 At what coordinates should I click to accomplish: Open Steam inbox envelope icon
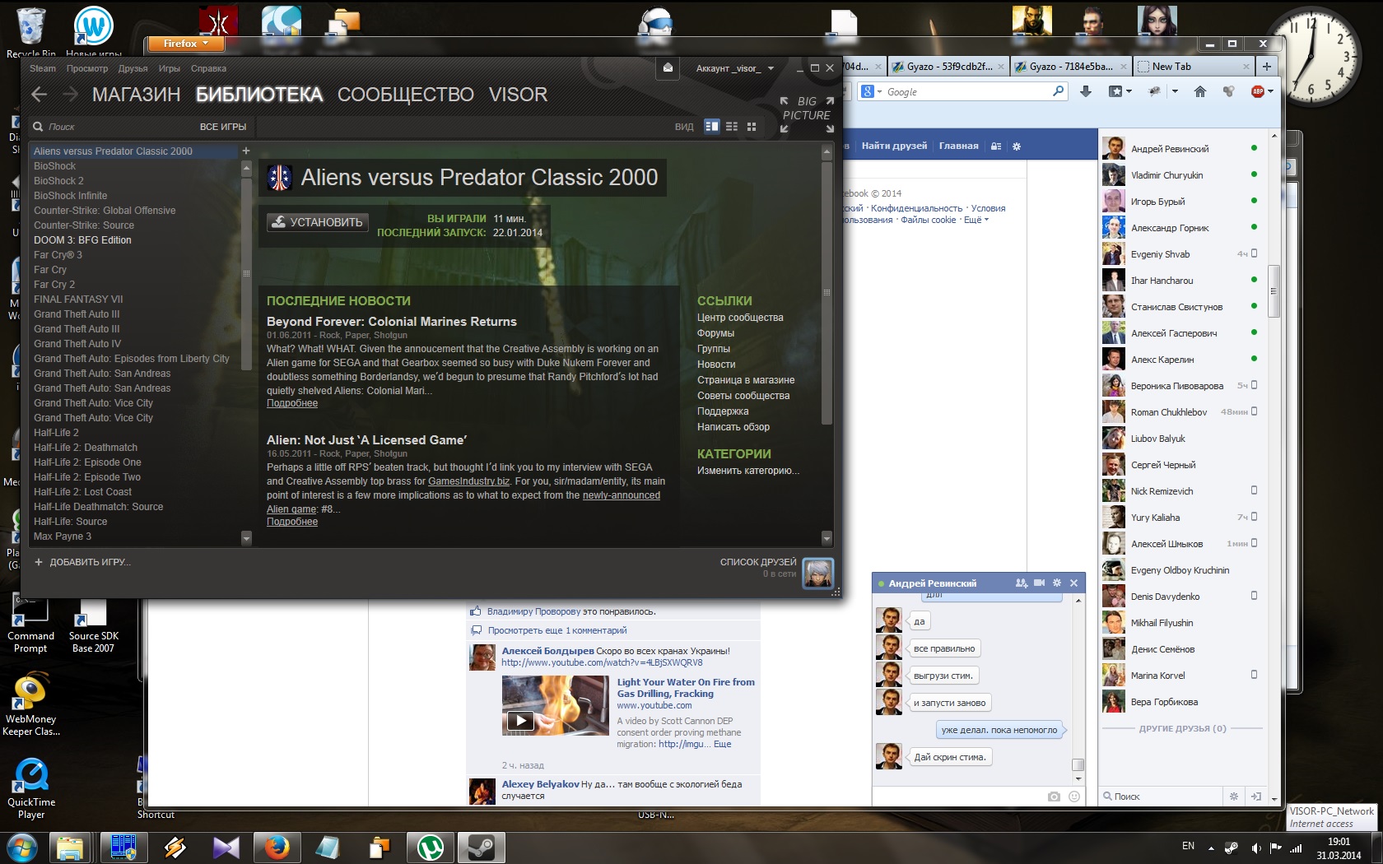(668, 68)
